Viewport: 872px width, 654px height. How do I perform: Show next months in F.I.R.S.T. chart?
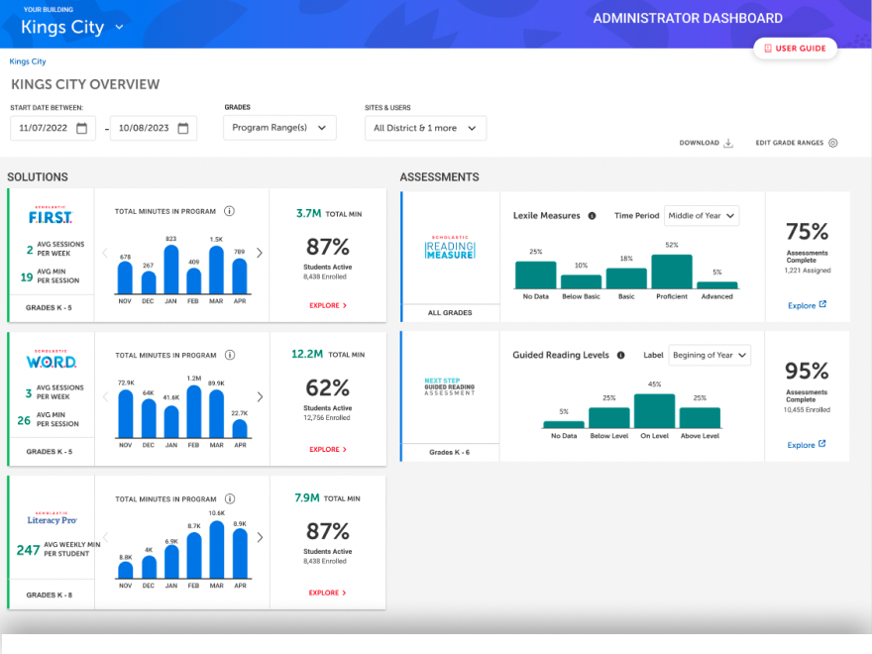260,253
